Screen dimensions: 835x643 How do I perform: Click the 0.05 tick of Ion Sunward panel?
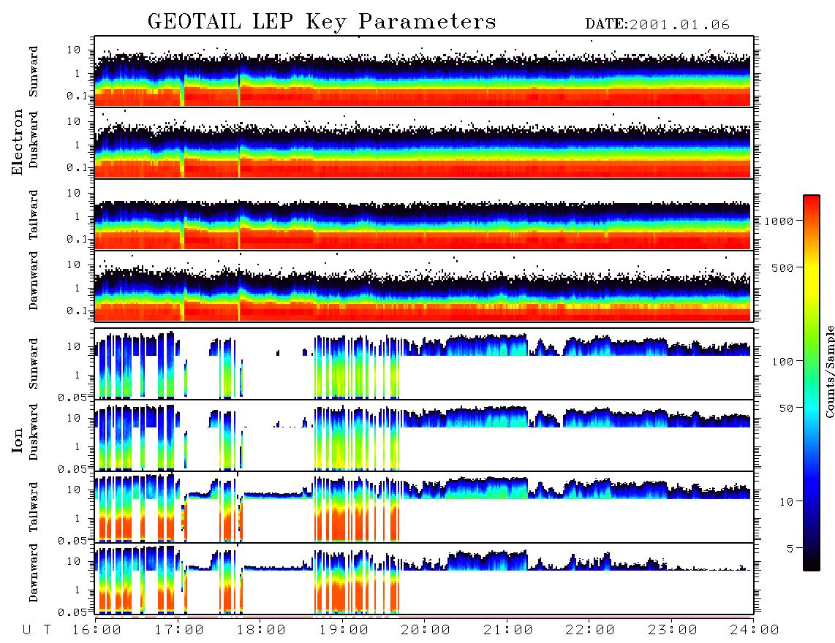click(x=72, y=397)
